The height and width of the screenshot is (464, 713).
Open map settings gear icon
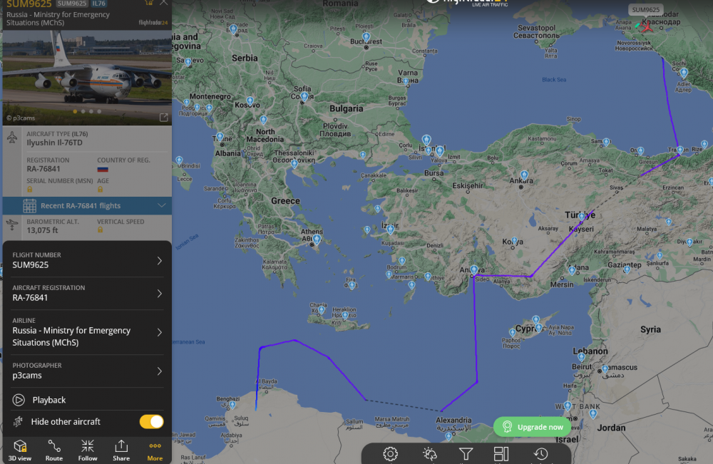pos(390,453)
